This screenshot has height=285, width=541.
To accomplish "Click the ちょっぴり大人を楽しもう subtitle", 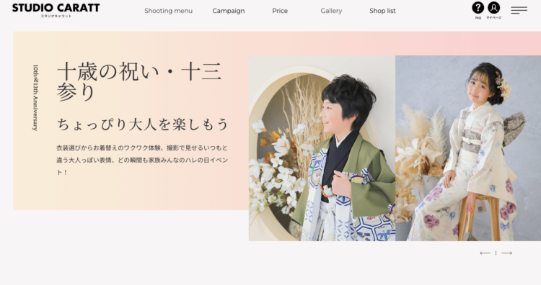I will (143, 125).
